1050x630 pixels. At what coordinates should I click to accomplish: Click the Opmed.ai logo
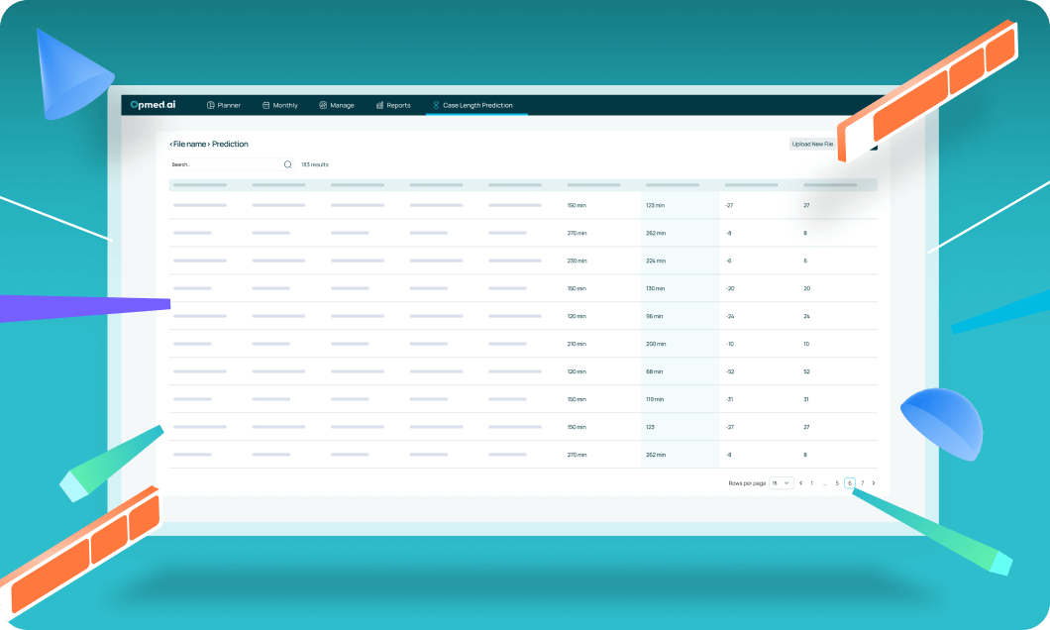(x=153, y=104)
